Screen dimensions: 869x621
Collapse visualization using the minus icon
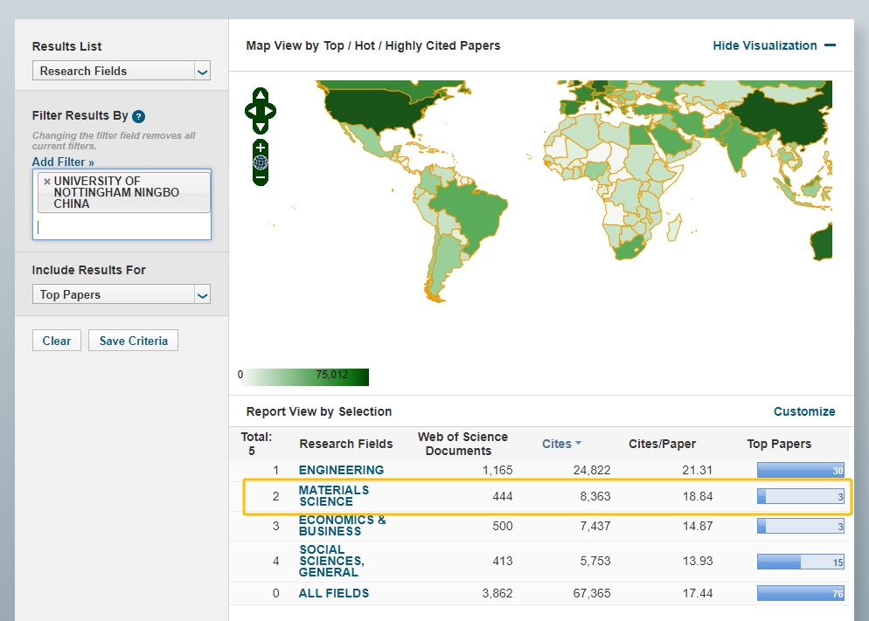click(x=830, y=45)
